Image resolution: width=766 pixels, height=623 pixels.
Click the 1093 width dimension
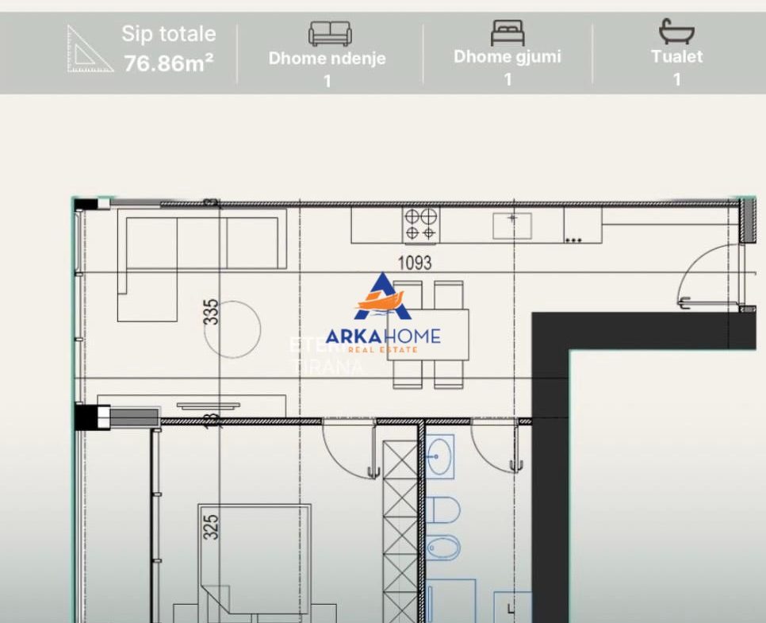coord(414,263)
